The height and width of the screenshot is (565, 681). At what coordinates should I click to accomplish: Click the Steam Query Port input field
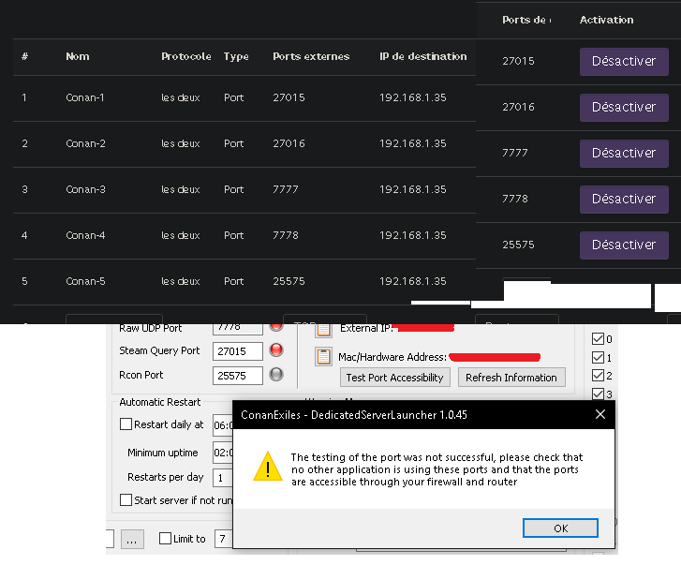pos(237,351)
